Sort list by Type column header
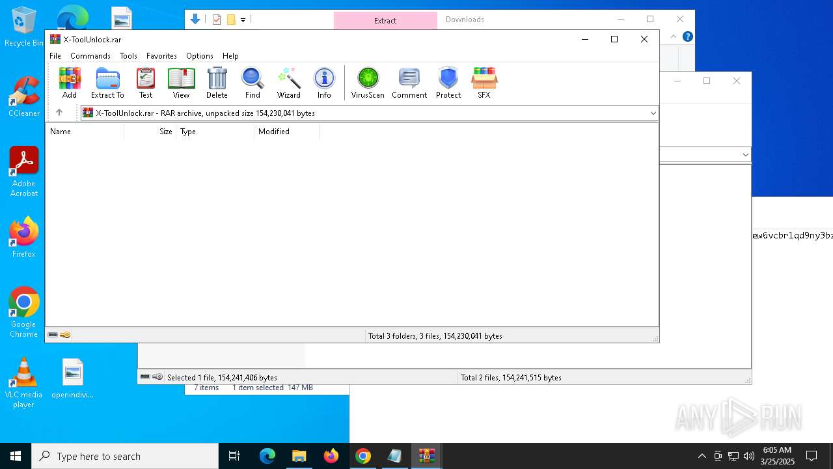833x469 pixels. tap(215, 132)
